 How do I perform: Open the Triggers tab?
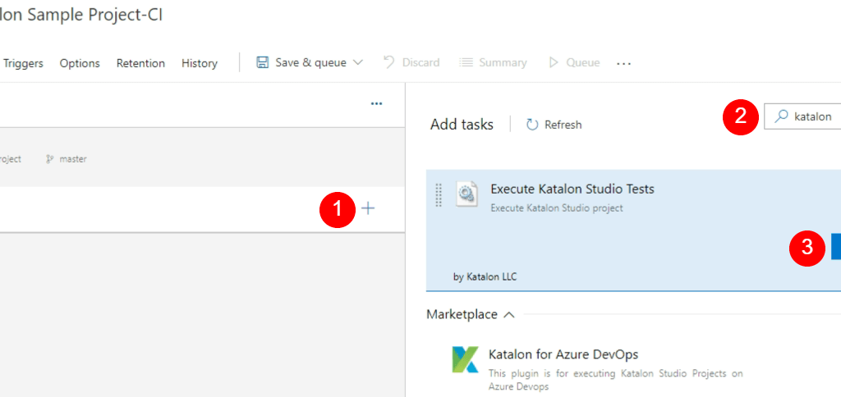click(x=23, y=63)
